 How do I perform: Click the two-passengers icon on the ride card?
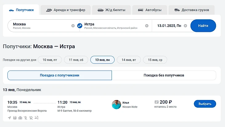15,117
